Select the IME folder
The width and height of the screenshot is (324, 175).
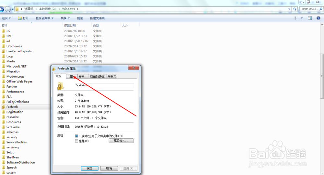(x=9, y=36)
